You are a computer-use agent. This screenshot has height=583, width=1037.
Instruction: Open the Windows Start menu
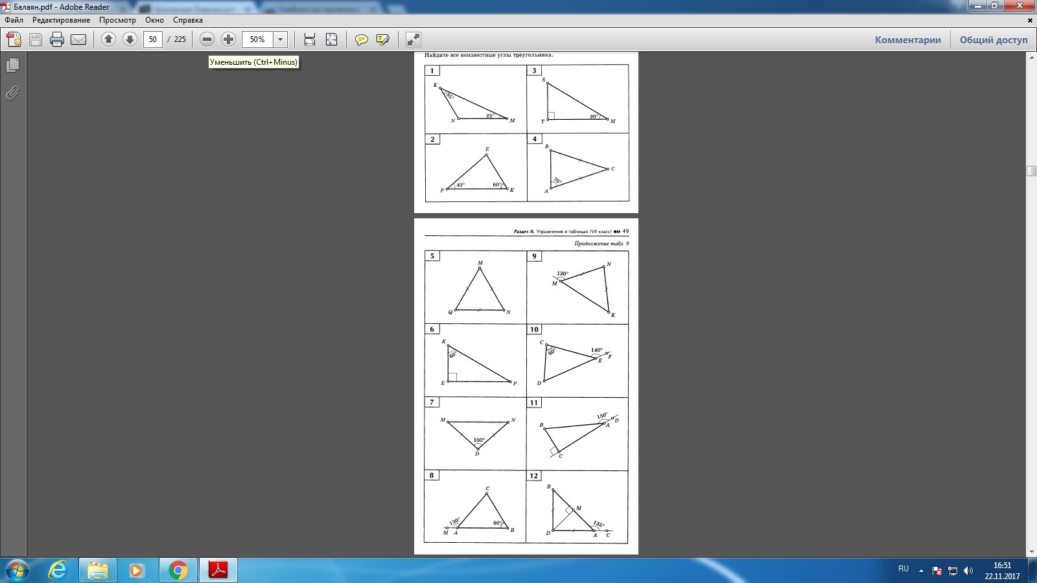[17, 570]
